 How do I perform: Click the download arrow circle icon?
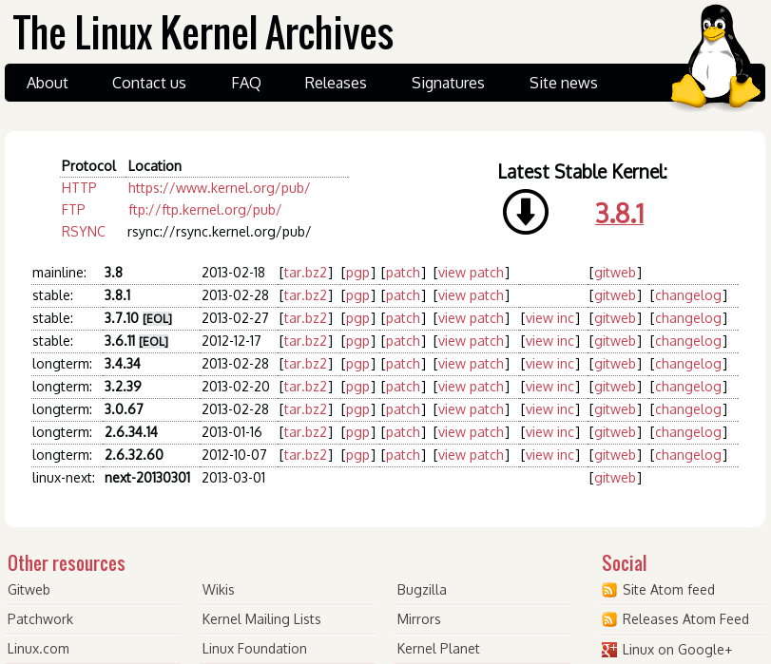tap(525, 212)
